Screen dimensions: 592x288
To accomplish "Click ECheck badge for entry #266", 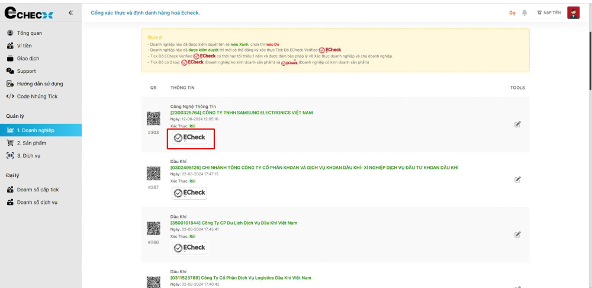I will pyautogui.click(x=189, y=248).
